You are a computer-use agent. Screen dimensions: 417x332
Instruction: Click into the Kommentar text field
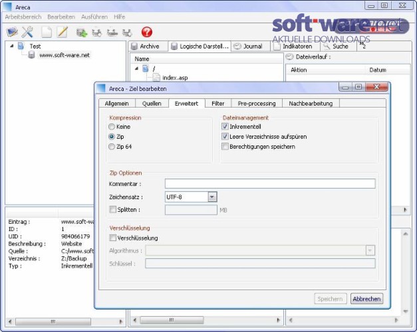[270, 183]
